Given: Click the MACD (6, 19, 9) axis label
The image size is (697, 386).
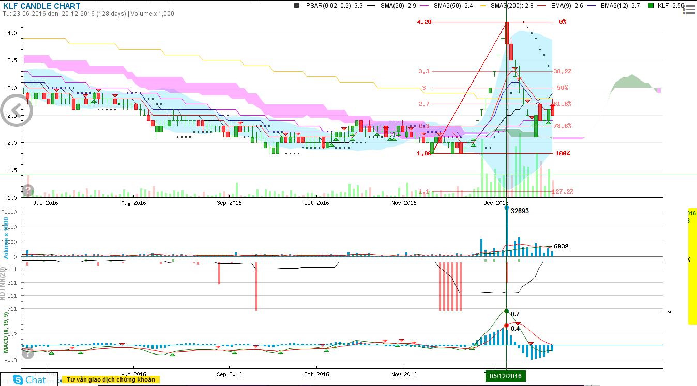Looking at the screenshot, I should [6, 333].
